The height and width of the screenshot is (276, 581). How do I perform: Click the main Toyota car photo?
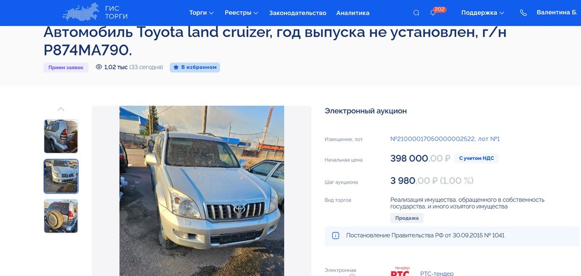tap(201, 191)
